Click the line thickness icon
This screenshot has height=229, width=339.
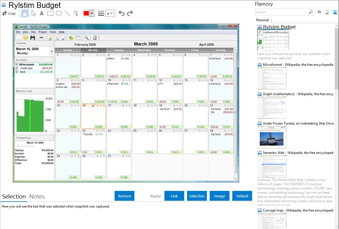(x=101, y=13)
